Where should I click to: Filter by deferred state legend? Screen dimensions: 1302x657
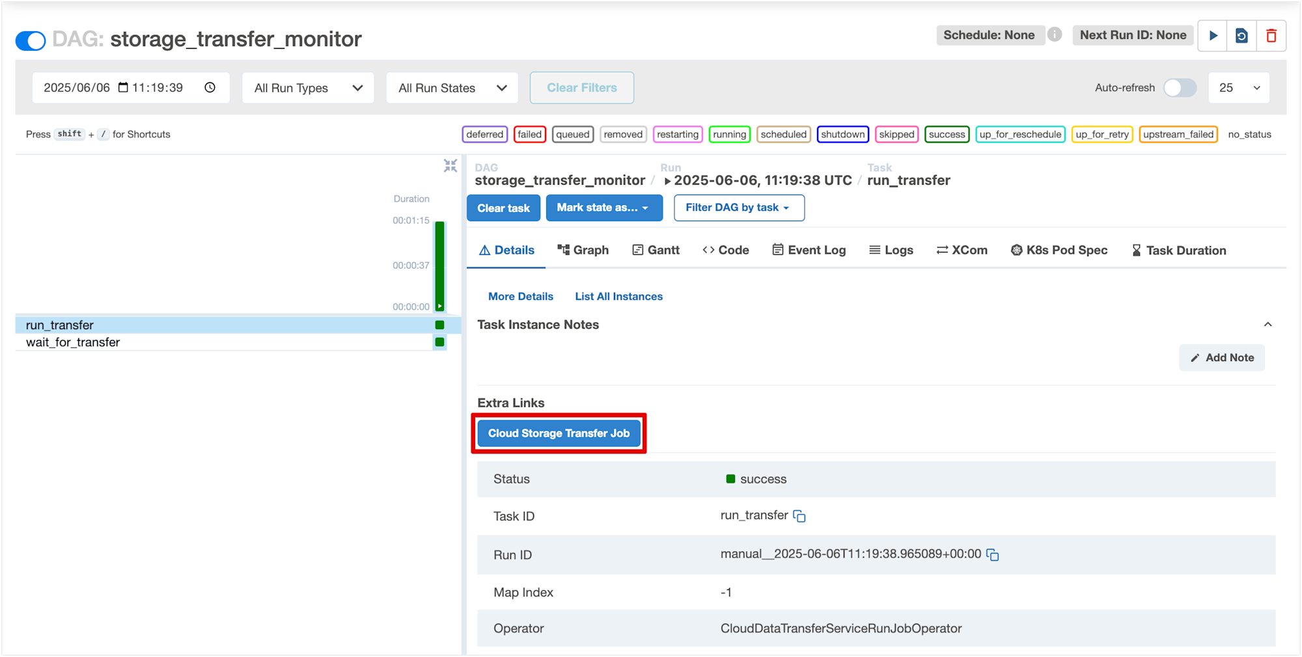(485, 135)
